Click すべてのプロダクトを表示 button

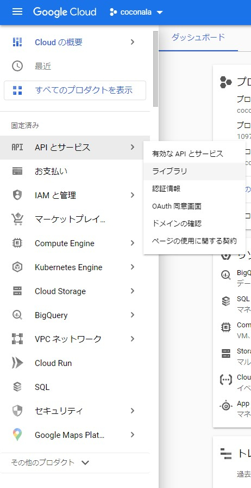[x=75, y=90]
